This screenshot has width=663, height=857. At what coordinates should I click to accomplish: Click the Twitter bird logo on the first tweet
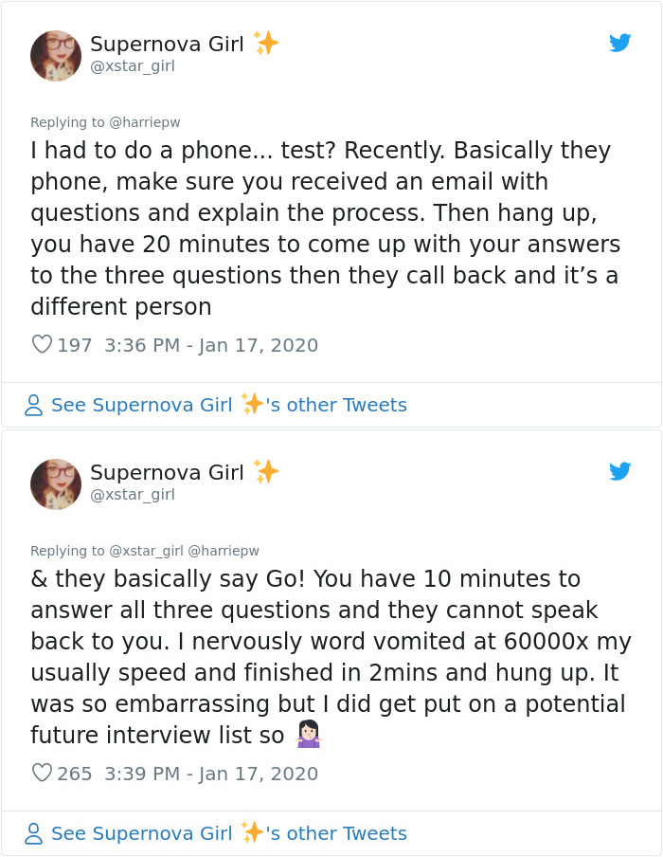[x=620, y=43]
